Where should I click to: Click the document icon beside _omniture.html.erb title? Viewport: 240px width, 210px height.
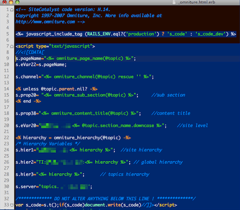tap(174, 2)
